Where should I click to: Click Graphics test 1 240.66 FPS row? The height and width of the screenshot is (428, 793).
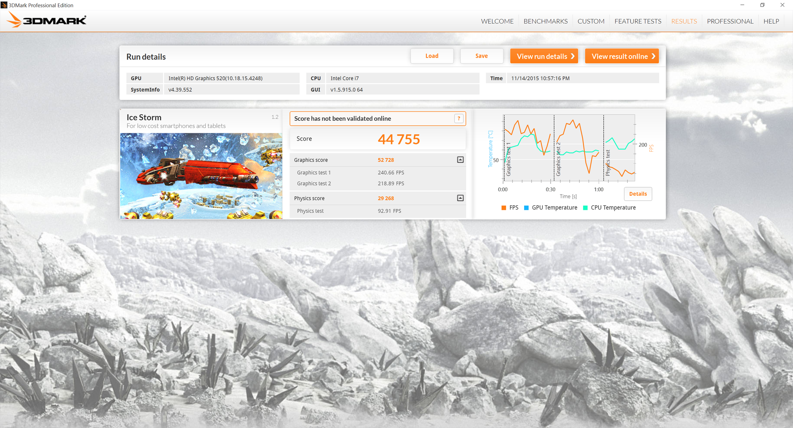[x=378, y=173]
